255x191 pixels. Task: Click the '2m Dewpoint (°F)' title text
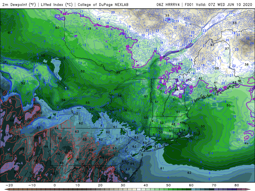coord(19,4)
